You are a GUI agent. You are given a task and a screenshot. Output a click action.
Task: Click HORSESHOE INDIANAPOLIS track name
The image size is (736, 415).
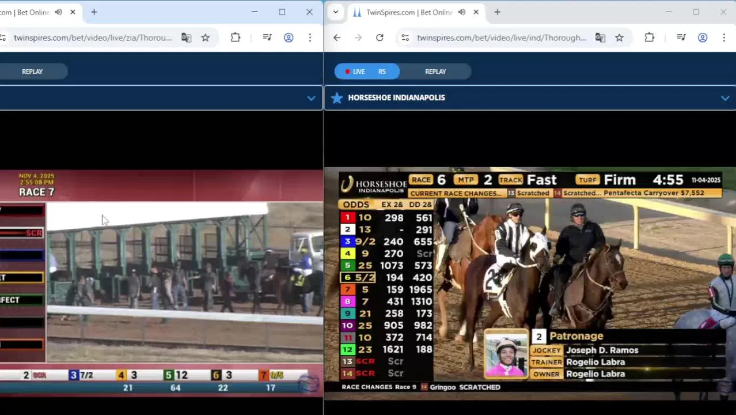coord(396,98)
